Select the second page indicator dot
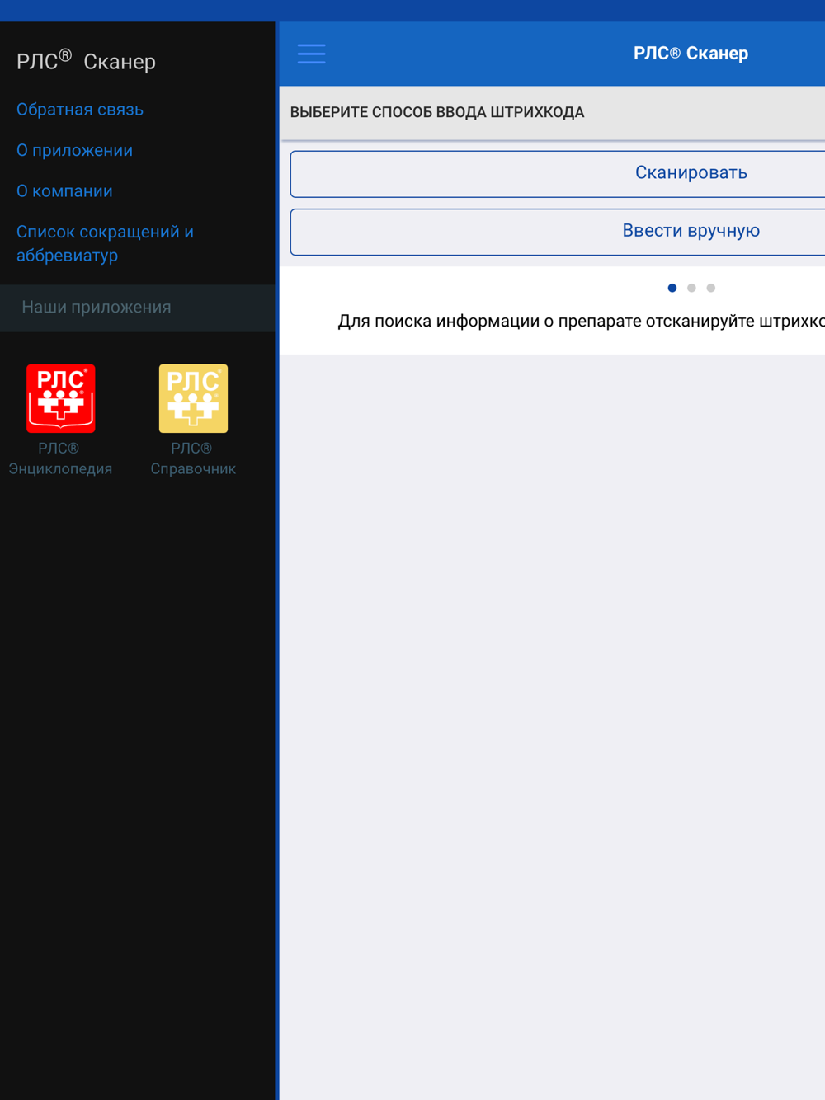 pyautogui.click(x=691, y=288)
